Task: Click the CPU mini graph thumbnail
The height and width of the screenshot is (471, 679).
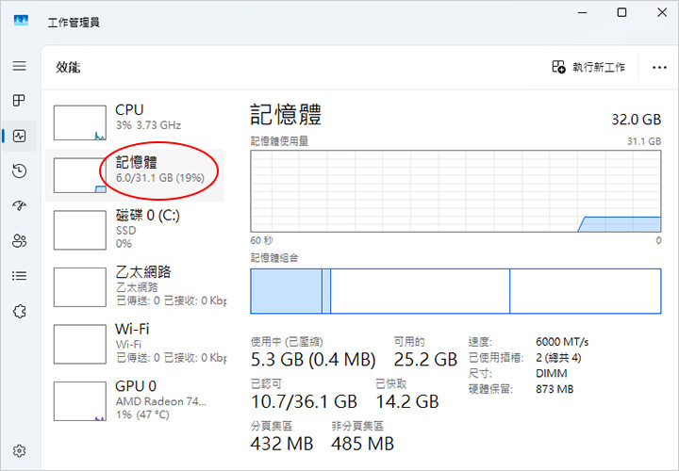Action: tap(79, 122)
